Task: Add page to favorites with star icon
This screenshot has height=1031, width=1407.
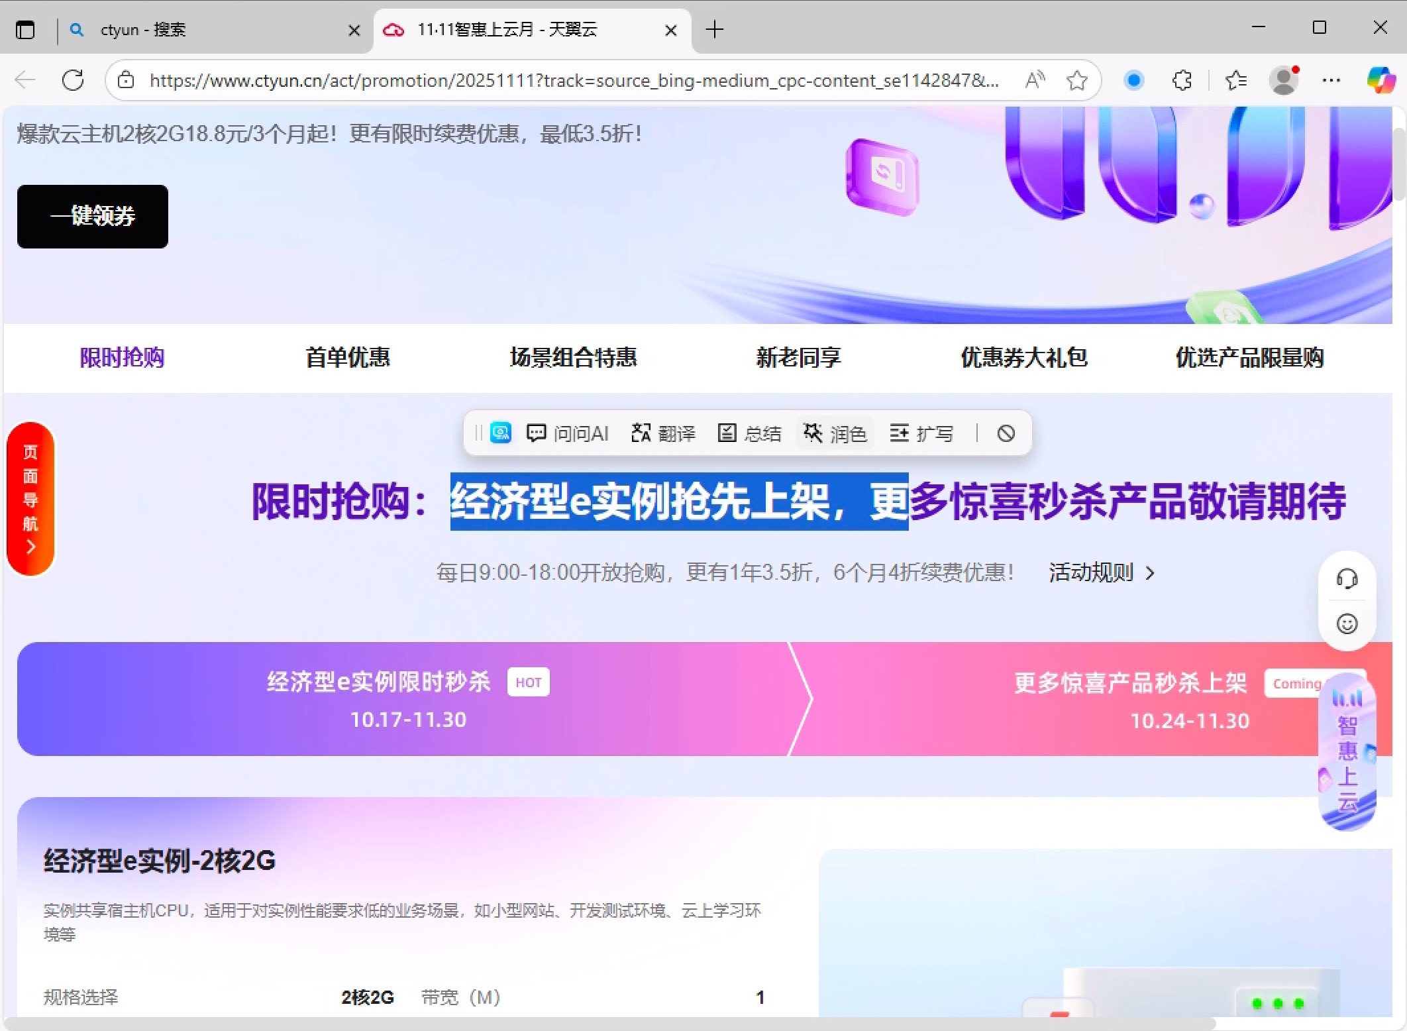Action: tap(1077, 81)
